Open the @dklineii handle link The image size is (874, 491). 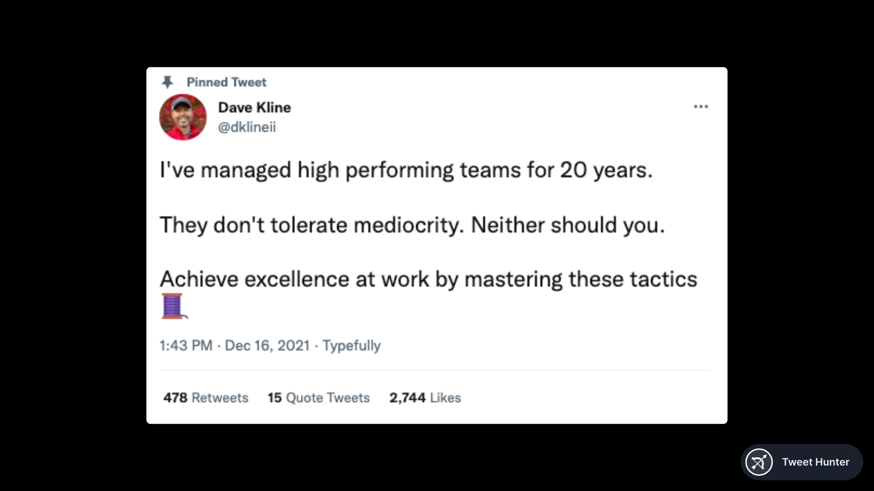pyautogui.click(x=247, y=127)
